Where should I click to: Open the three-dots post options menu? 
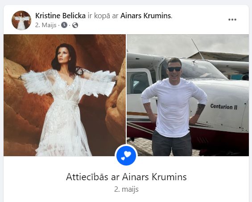232,20
